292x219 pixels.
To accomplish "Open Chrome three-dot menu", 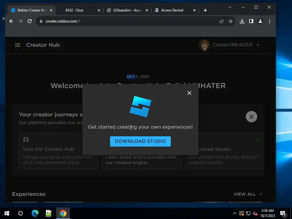I will coord(269,21).
